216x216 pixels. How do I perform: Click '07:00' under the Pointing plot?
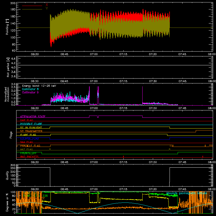pyautogui.click(x=94, y=54)
